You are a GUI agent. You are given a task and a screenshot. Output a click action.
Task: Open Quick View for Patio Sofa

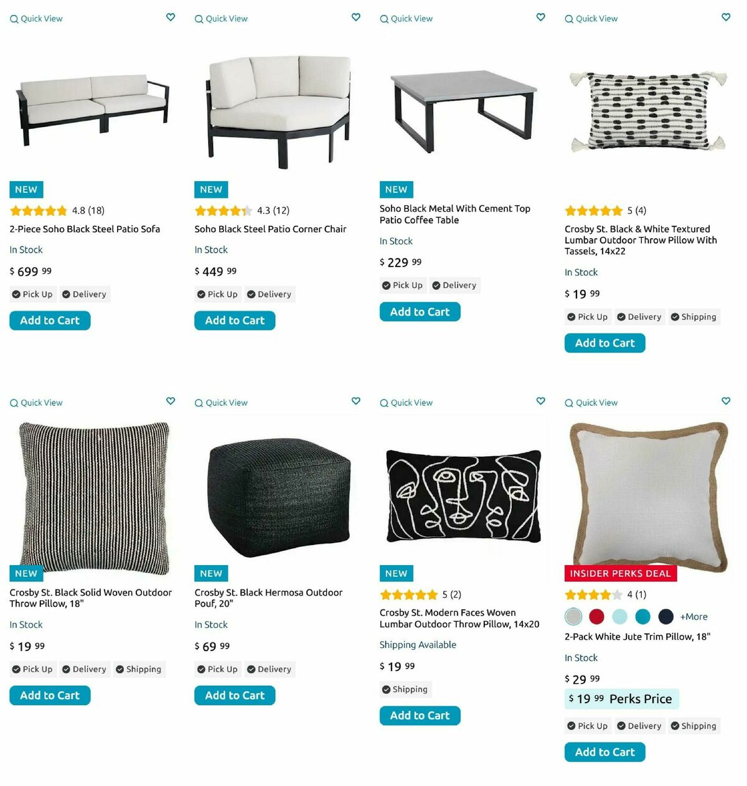pos(36,19)
